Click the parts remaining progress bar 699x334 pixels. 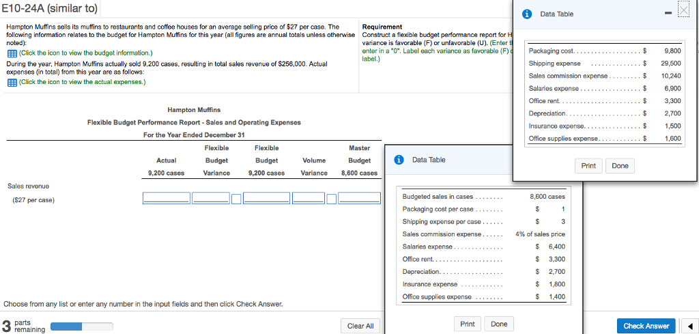pyautogui.click(x=82, y=326)
